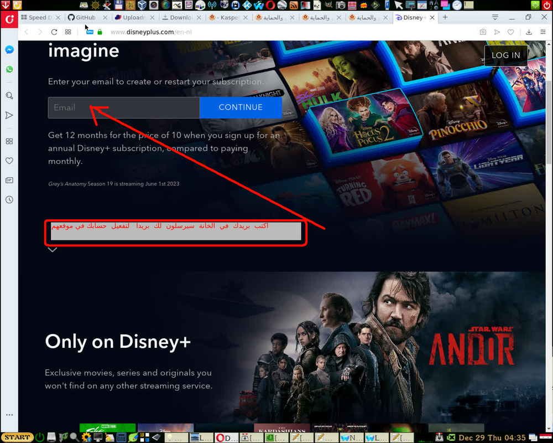Open Speed Dial grid in sidebar
The image size is (553, 443).
pos(9,141)
